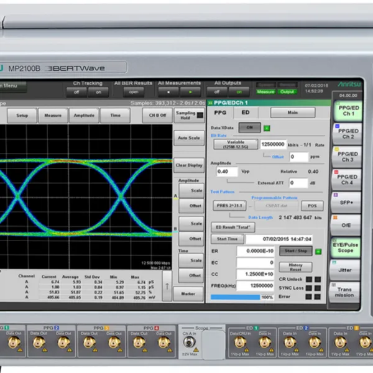Open the scope Amplitude menu
The width and height of the screenshot is (373, 373).
point(84,116)
